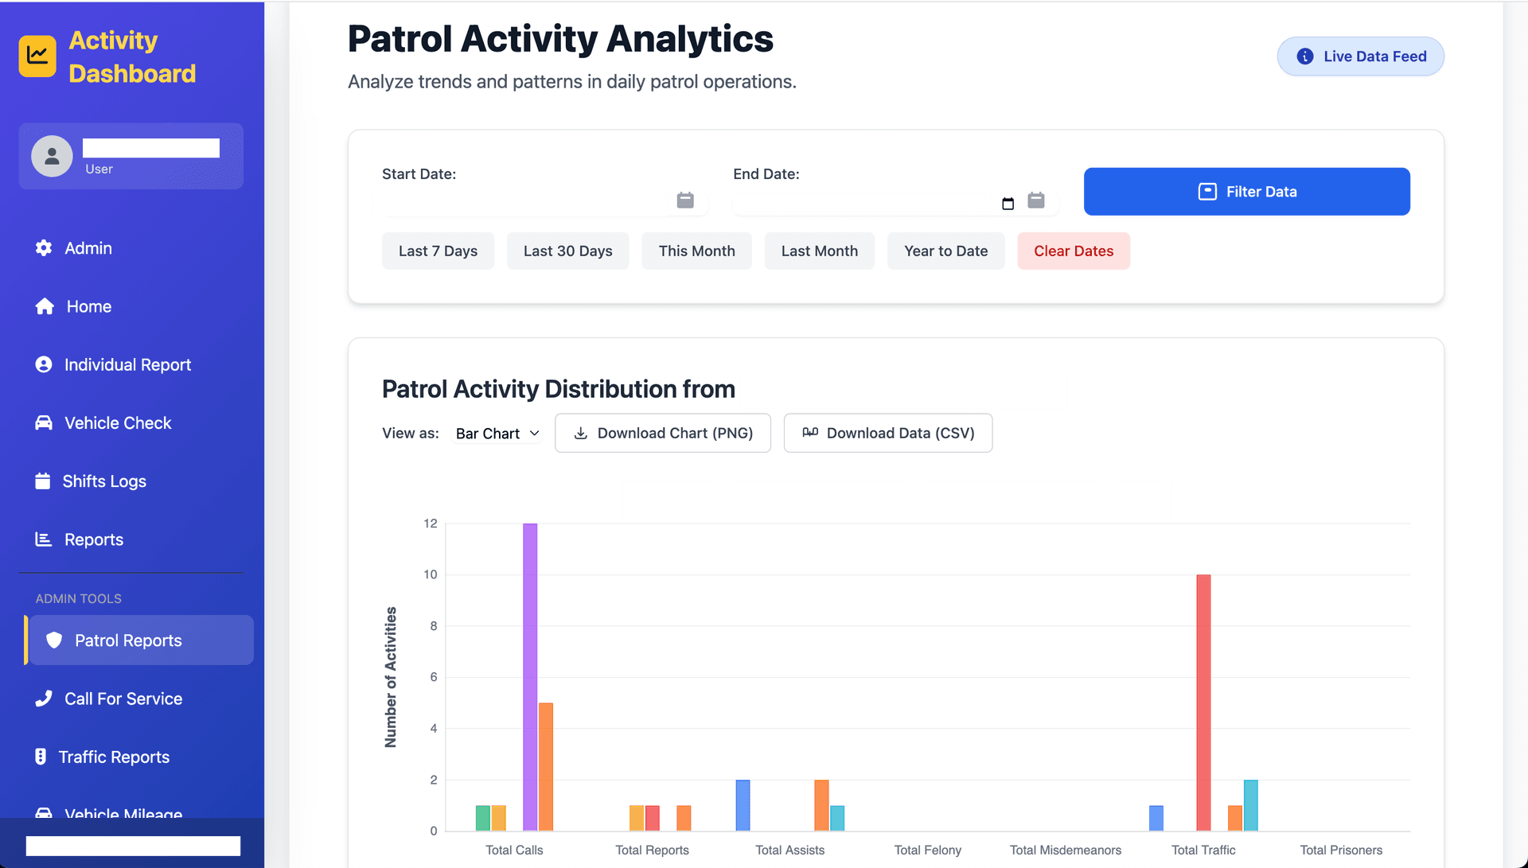Open the end date calendar picker
This screenshot has height=868, width=1528.
point(1035,200)
